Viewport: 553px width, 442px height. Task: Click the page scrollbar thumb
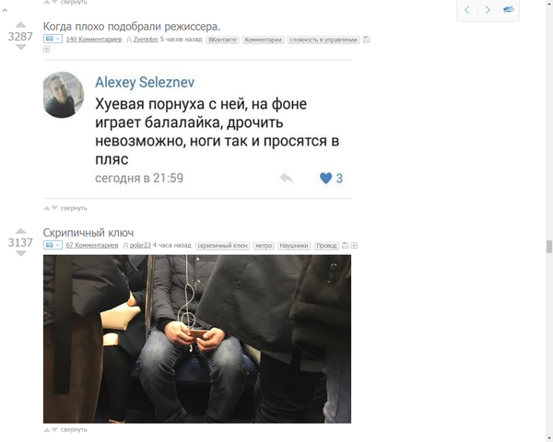point(549,247)
